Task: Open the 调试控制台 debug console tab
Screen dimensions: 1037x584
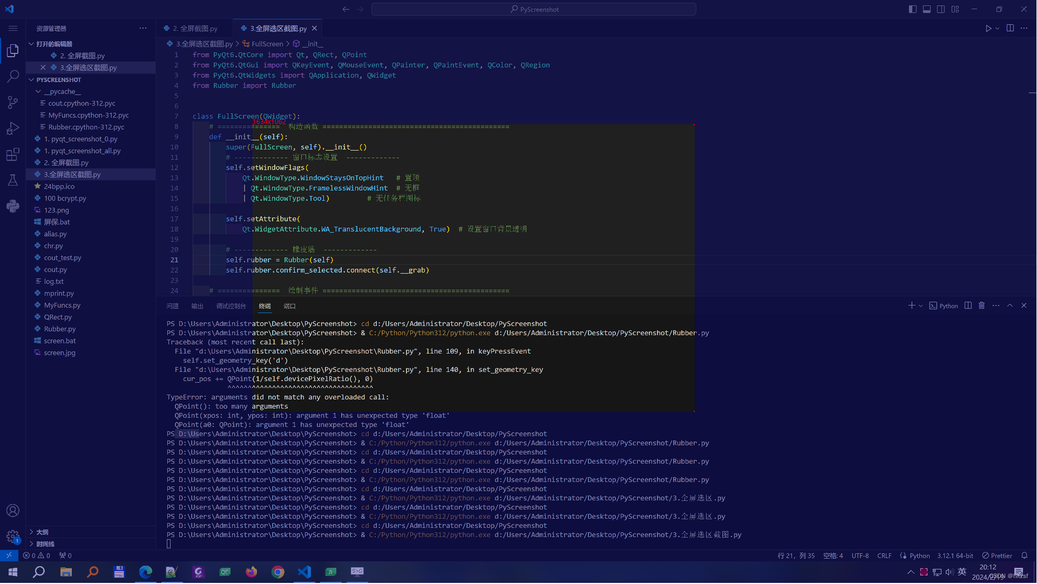Action: pos(231,306)
